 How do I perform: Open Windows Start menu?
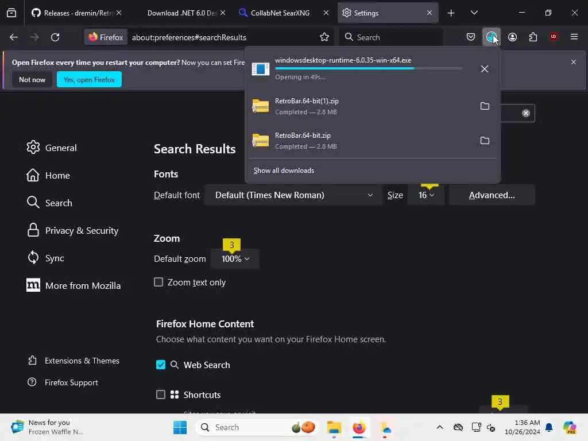180,427
